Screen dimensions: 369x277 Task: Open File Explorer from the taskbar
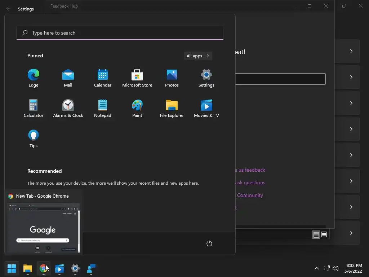coord(27,268)
